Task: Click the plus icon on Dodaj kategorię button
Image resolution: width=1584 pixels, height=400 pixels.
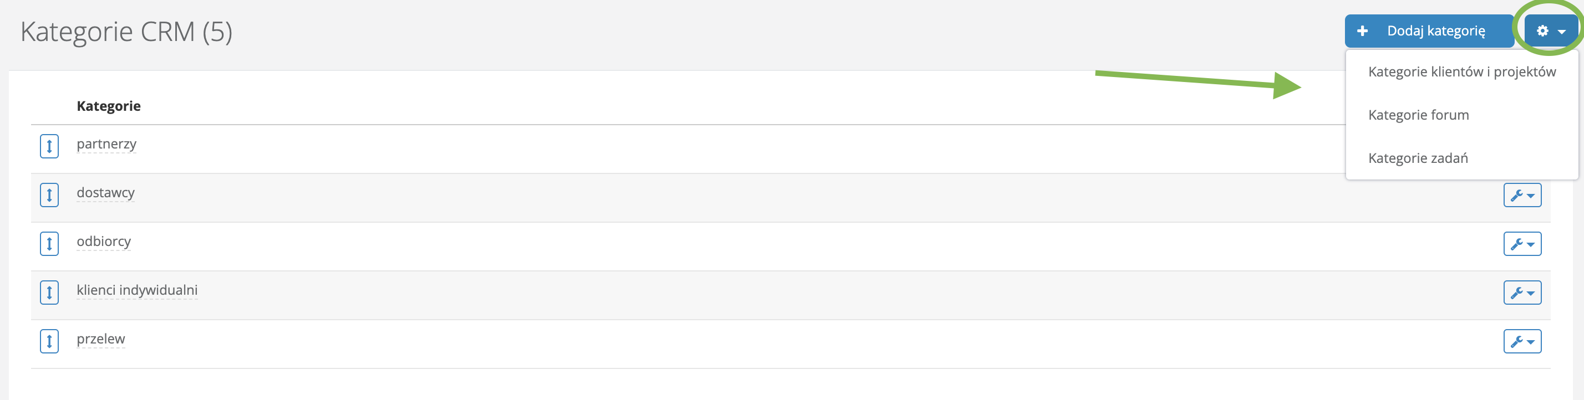Action: (1363, 30)
